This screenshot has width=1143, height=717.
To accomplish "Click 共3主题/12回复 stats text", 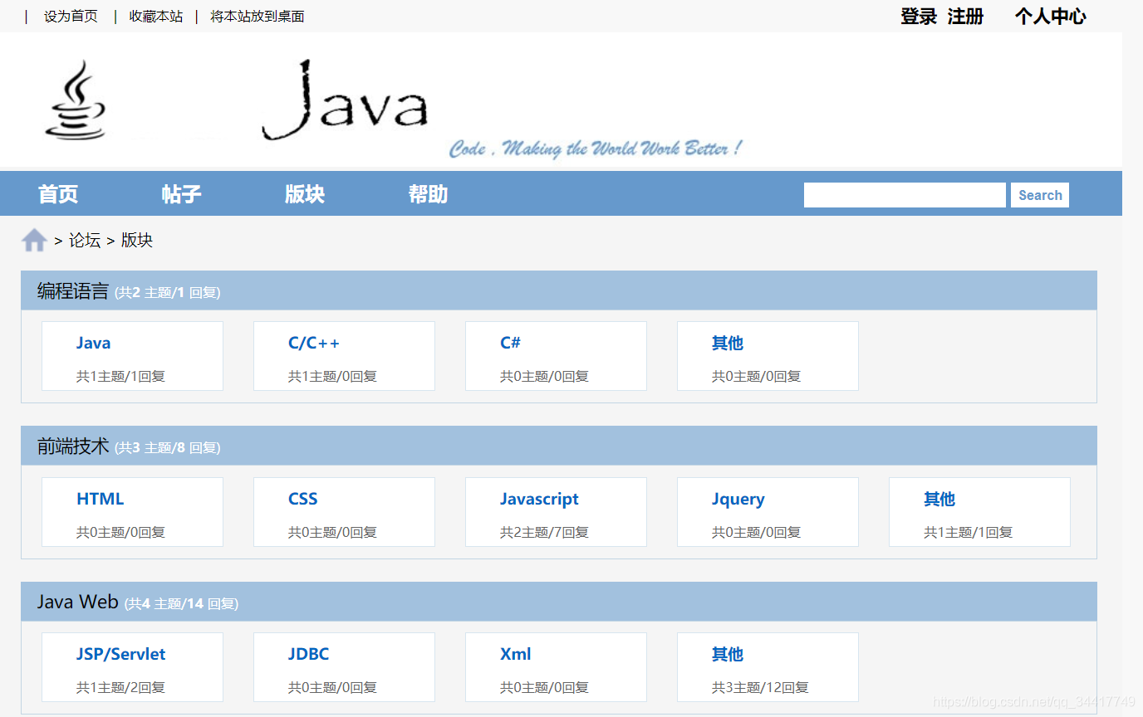I will 760,687.
